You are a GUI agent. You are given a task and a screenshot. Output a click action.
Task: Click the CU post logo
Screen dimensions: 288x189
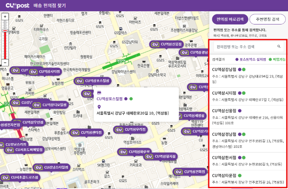(17, 6)
